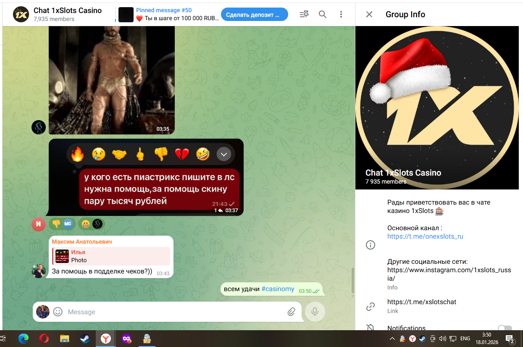Click the chain link icon
Viewport: 523px width, 347px height.
371,307
